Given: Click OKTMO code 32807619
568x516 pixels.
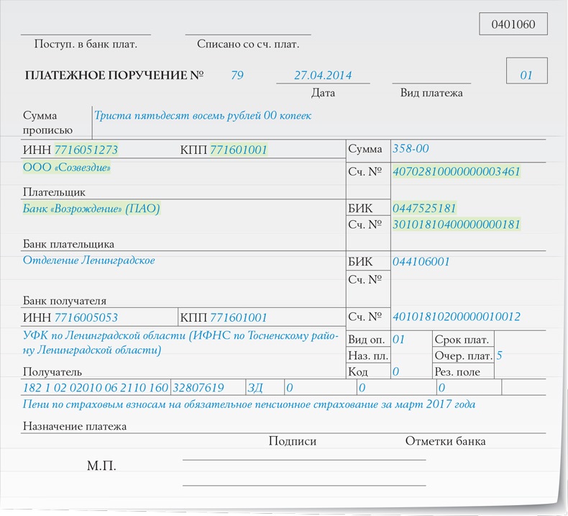Looking at the screenshot, I should click(198, 388).
